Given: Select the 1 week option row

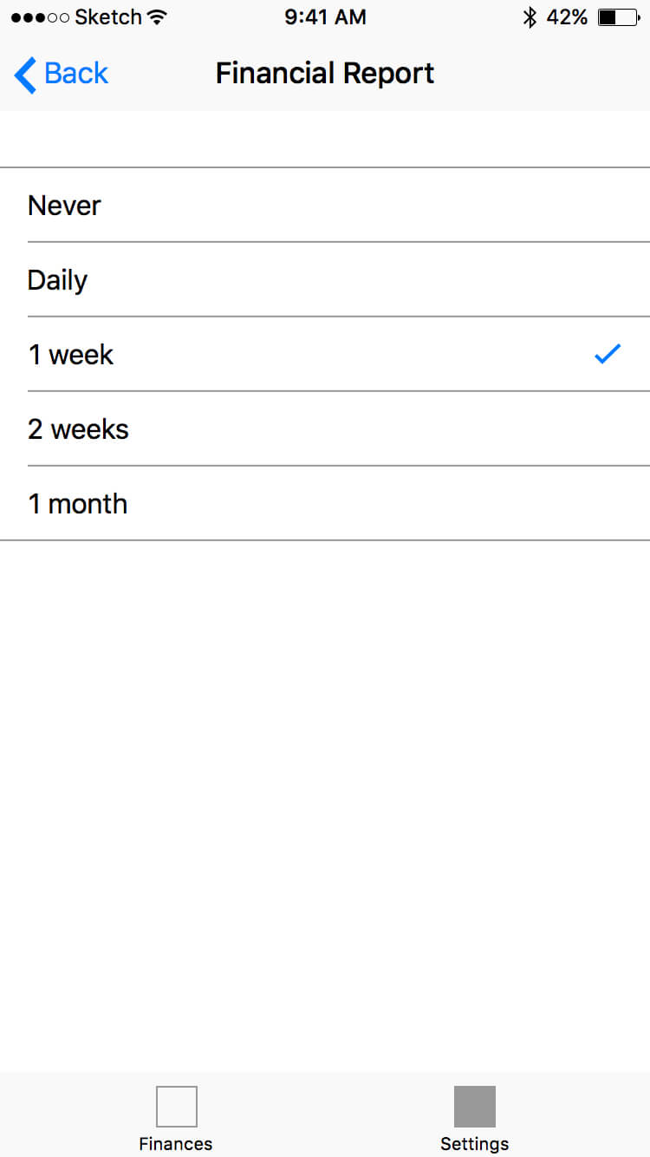Looking at the screenshot, I should [x=325, y=354].
